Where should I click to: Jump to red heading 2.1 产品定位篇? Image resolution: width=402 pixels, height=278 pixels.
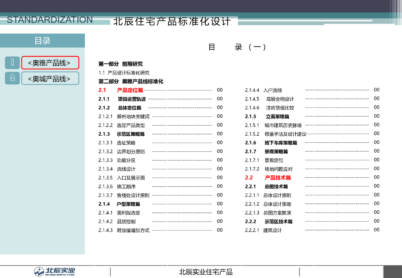click(x=121, y=90)
